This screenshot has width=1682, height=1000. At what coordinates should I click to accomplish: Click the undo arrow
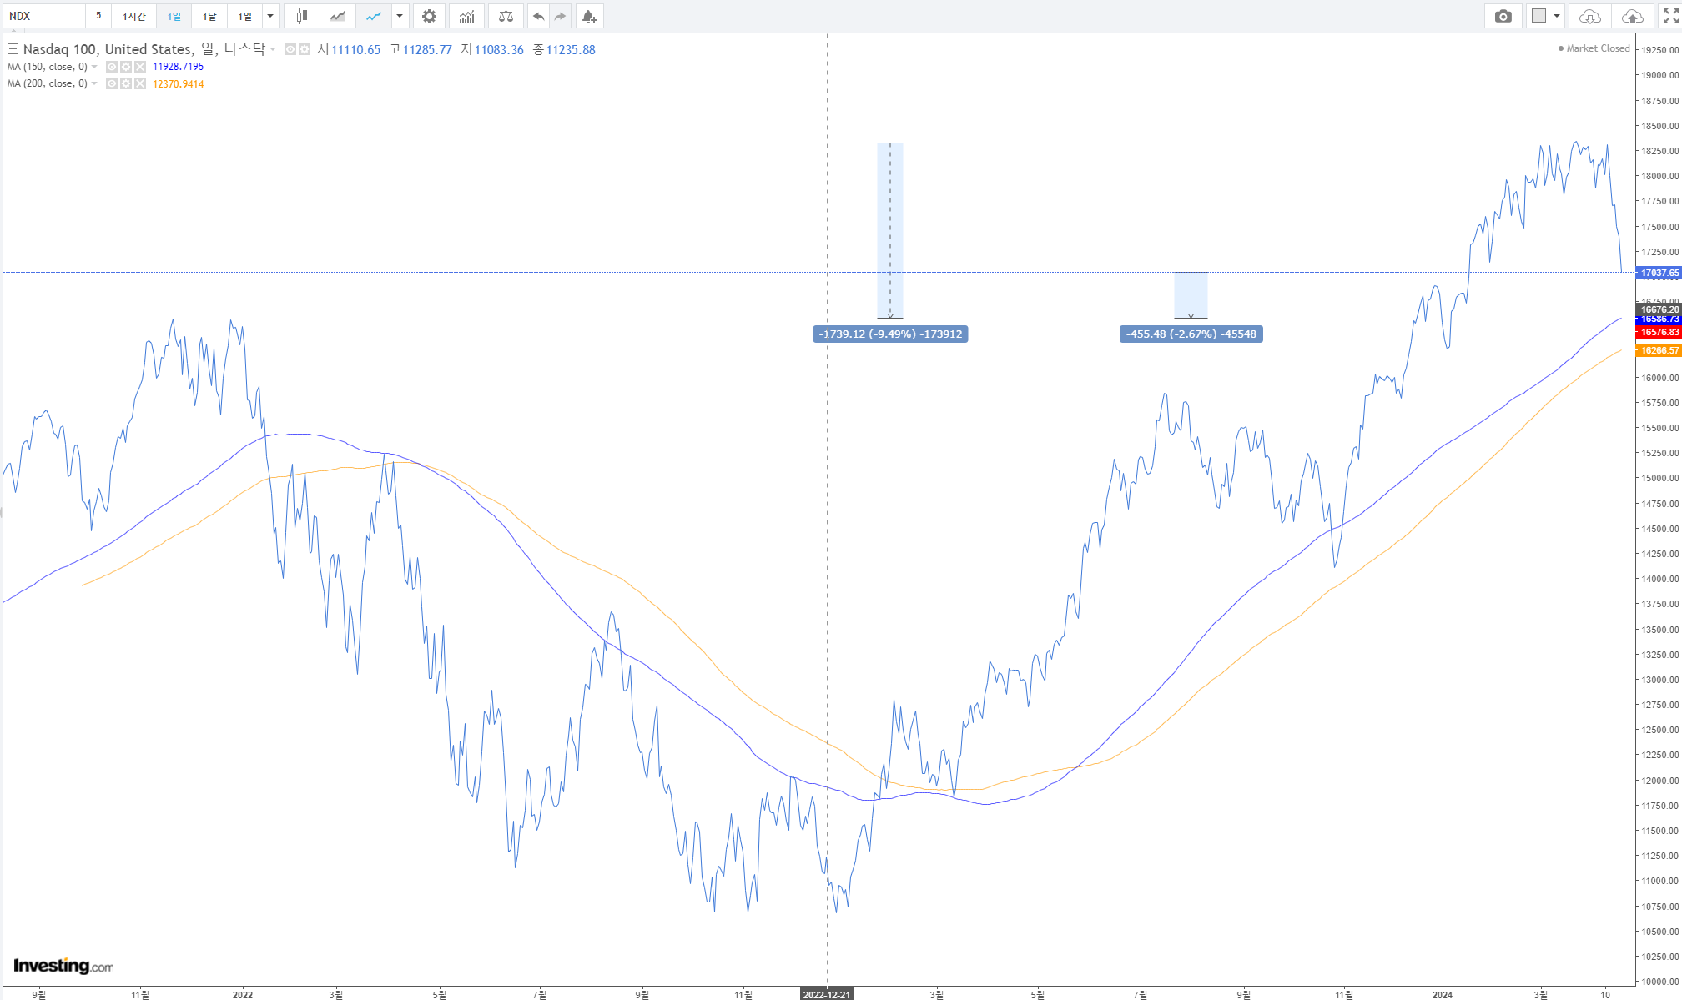[x=538, y=16]
